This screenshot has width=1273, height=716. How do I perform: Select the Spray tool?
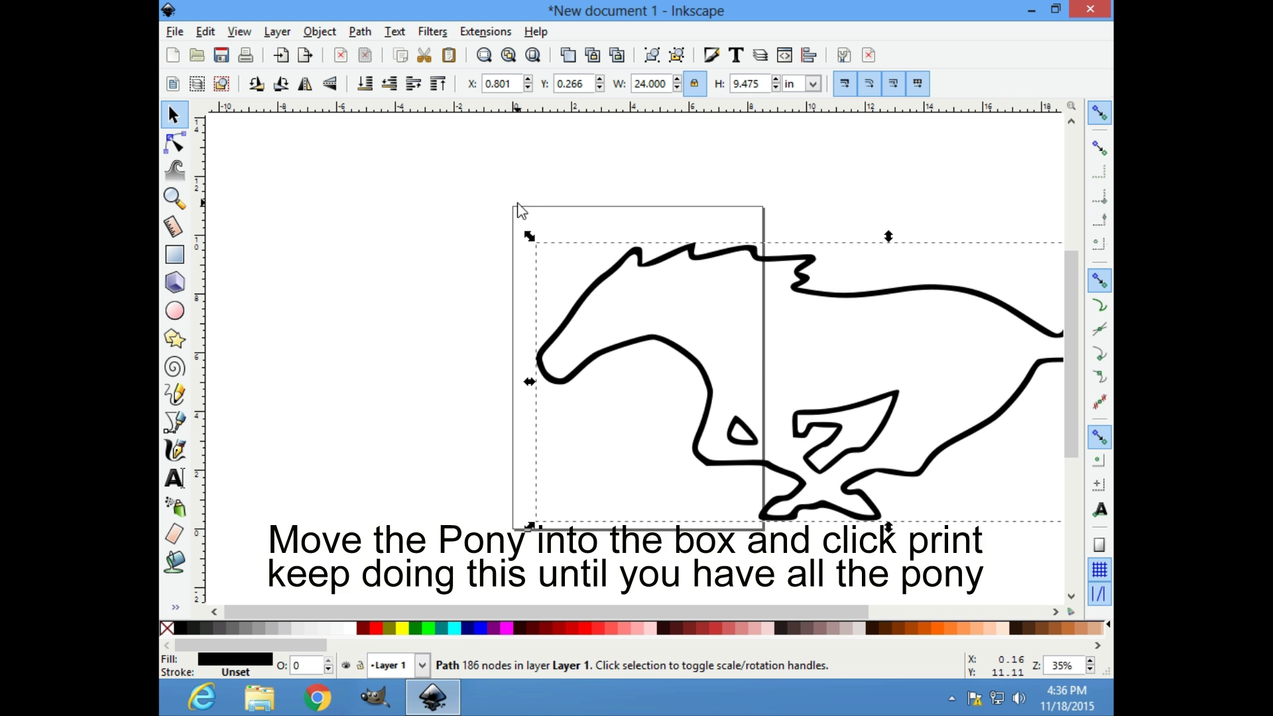coord(174,507)
